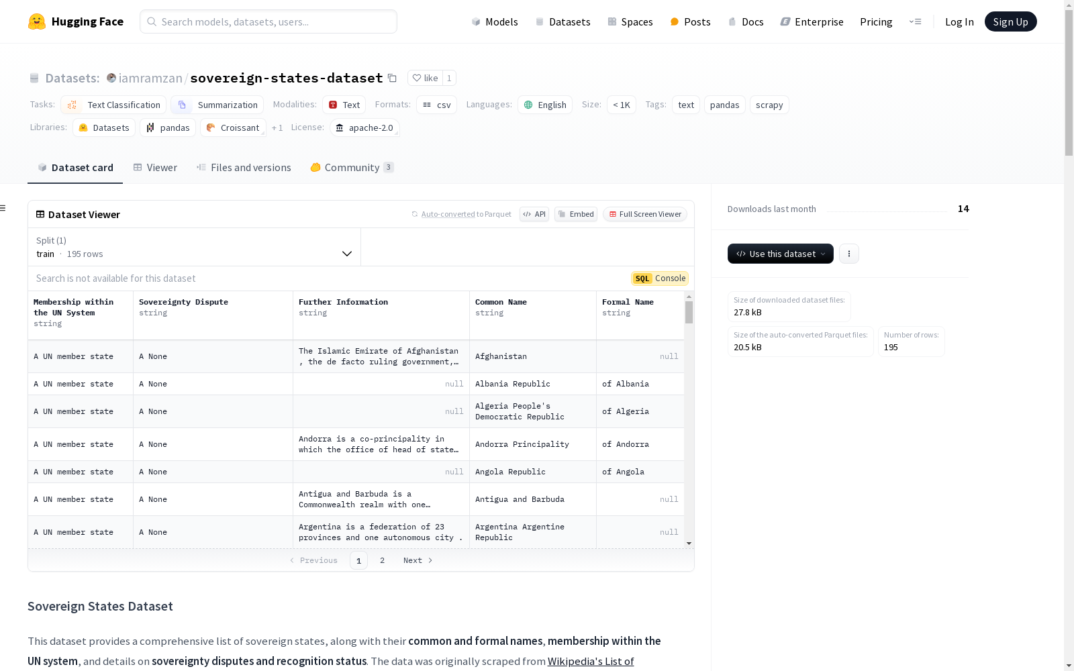Viewport: 1074px width, 671px height.
Task: Click the Datasets stack icon beside the dataset title
Action: pyautogui.click(x=34, y=79)
